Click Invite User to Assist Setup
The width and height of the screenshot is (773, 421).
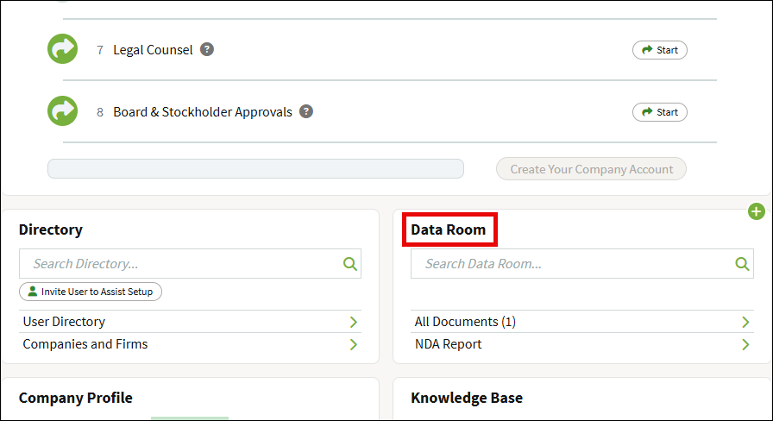[91, 292]
